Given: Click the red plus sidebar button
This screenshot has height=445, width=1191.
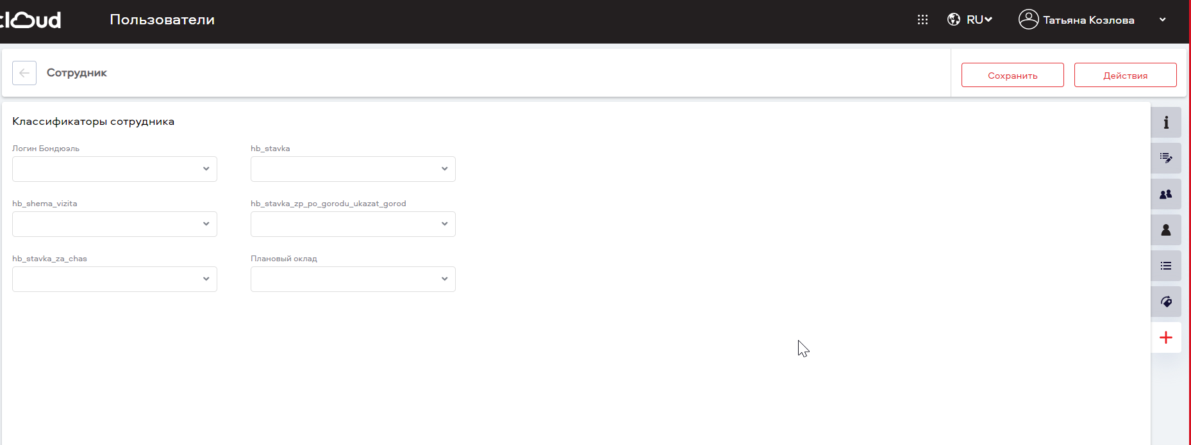Looking at the screenshot, I should 1166,337.
